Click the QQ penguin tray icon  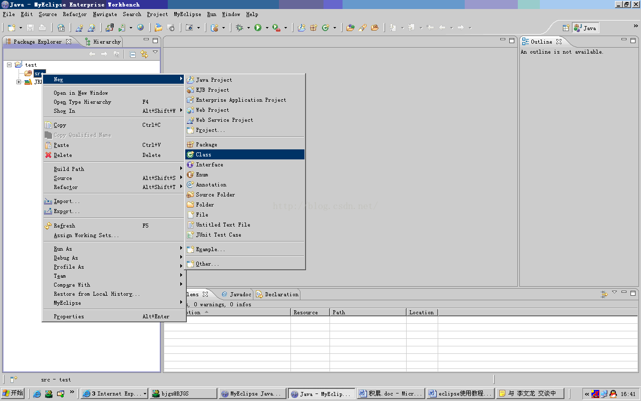pyautogui.click(x=612, y=394)
